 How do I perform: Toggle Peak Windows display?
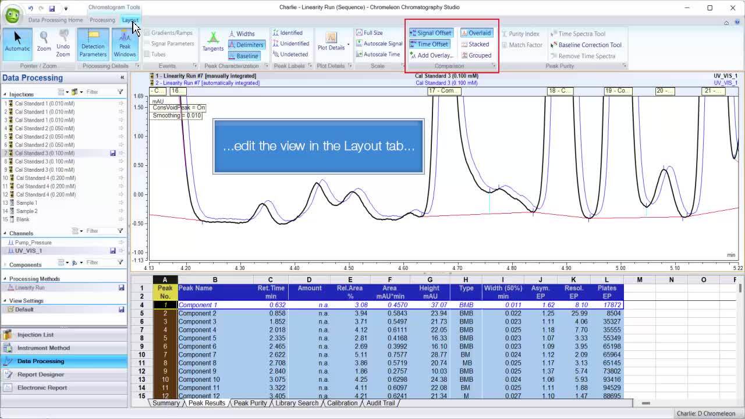[125, 43]
